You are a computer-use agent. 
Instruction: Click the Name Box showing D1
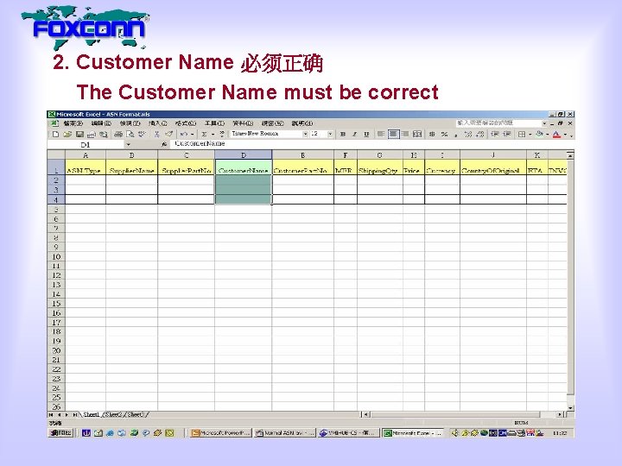[x=86, y=145]
